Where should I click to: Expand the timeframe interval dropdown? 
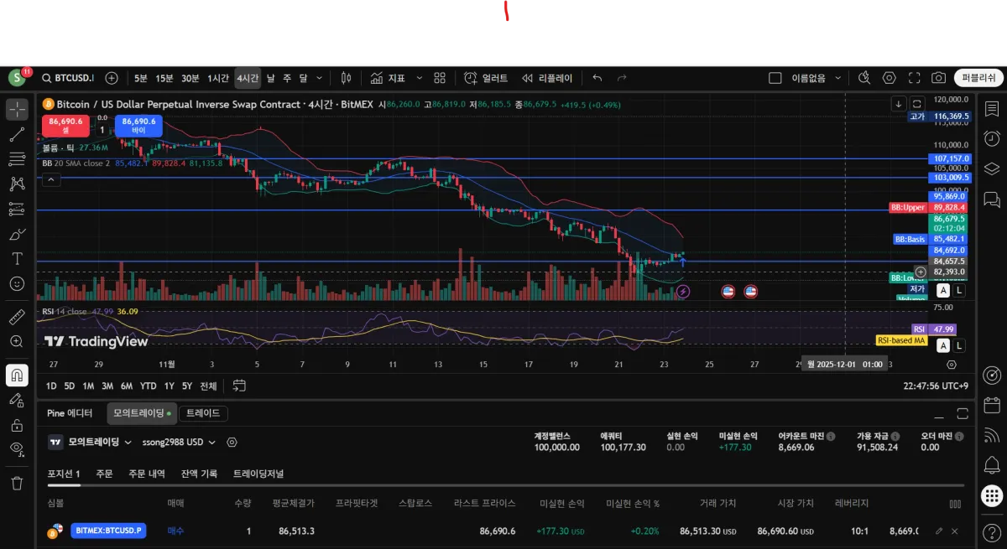click(319, 78)
